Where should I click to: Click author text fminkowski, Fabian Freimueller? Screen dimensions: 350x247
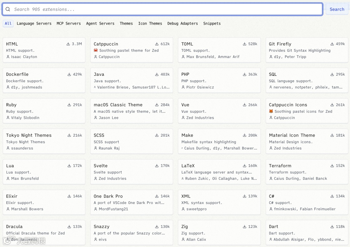tap(305, 209)
